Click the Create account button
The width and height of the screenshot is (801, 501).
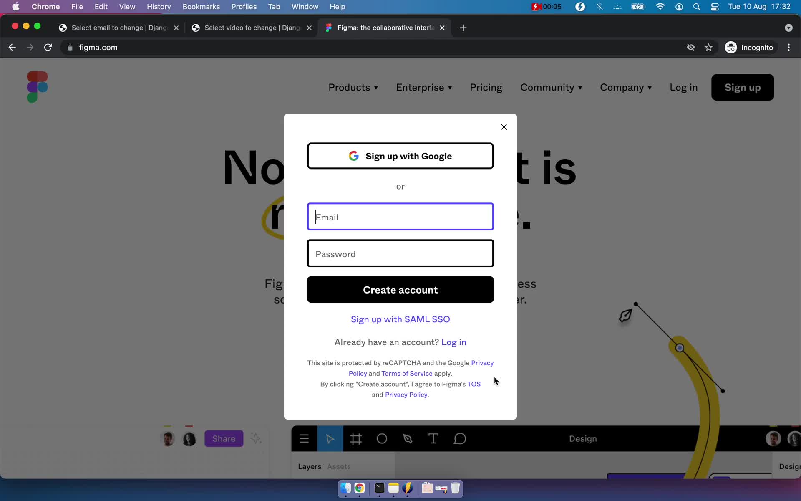pos(400,290)
